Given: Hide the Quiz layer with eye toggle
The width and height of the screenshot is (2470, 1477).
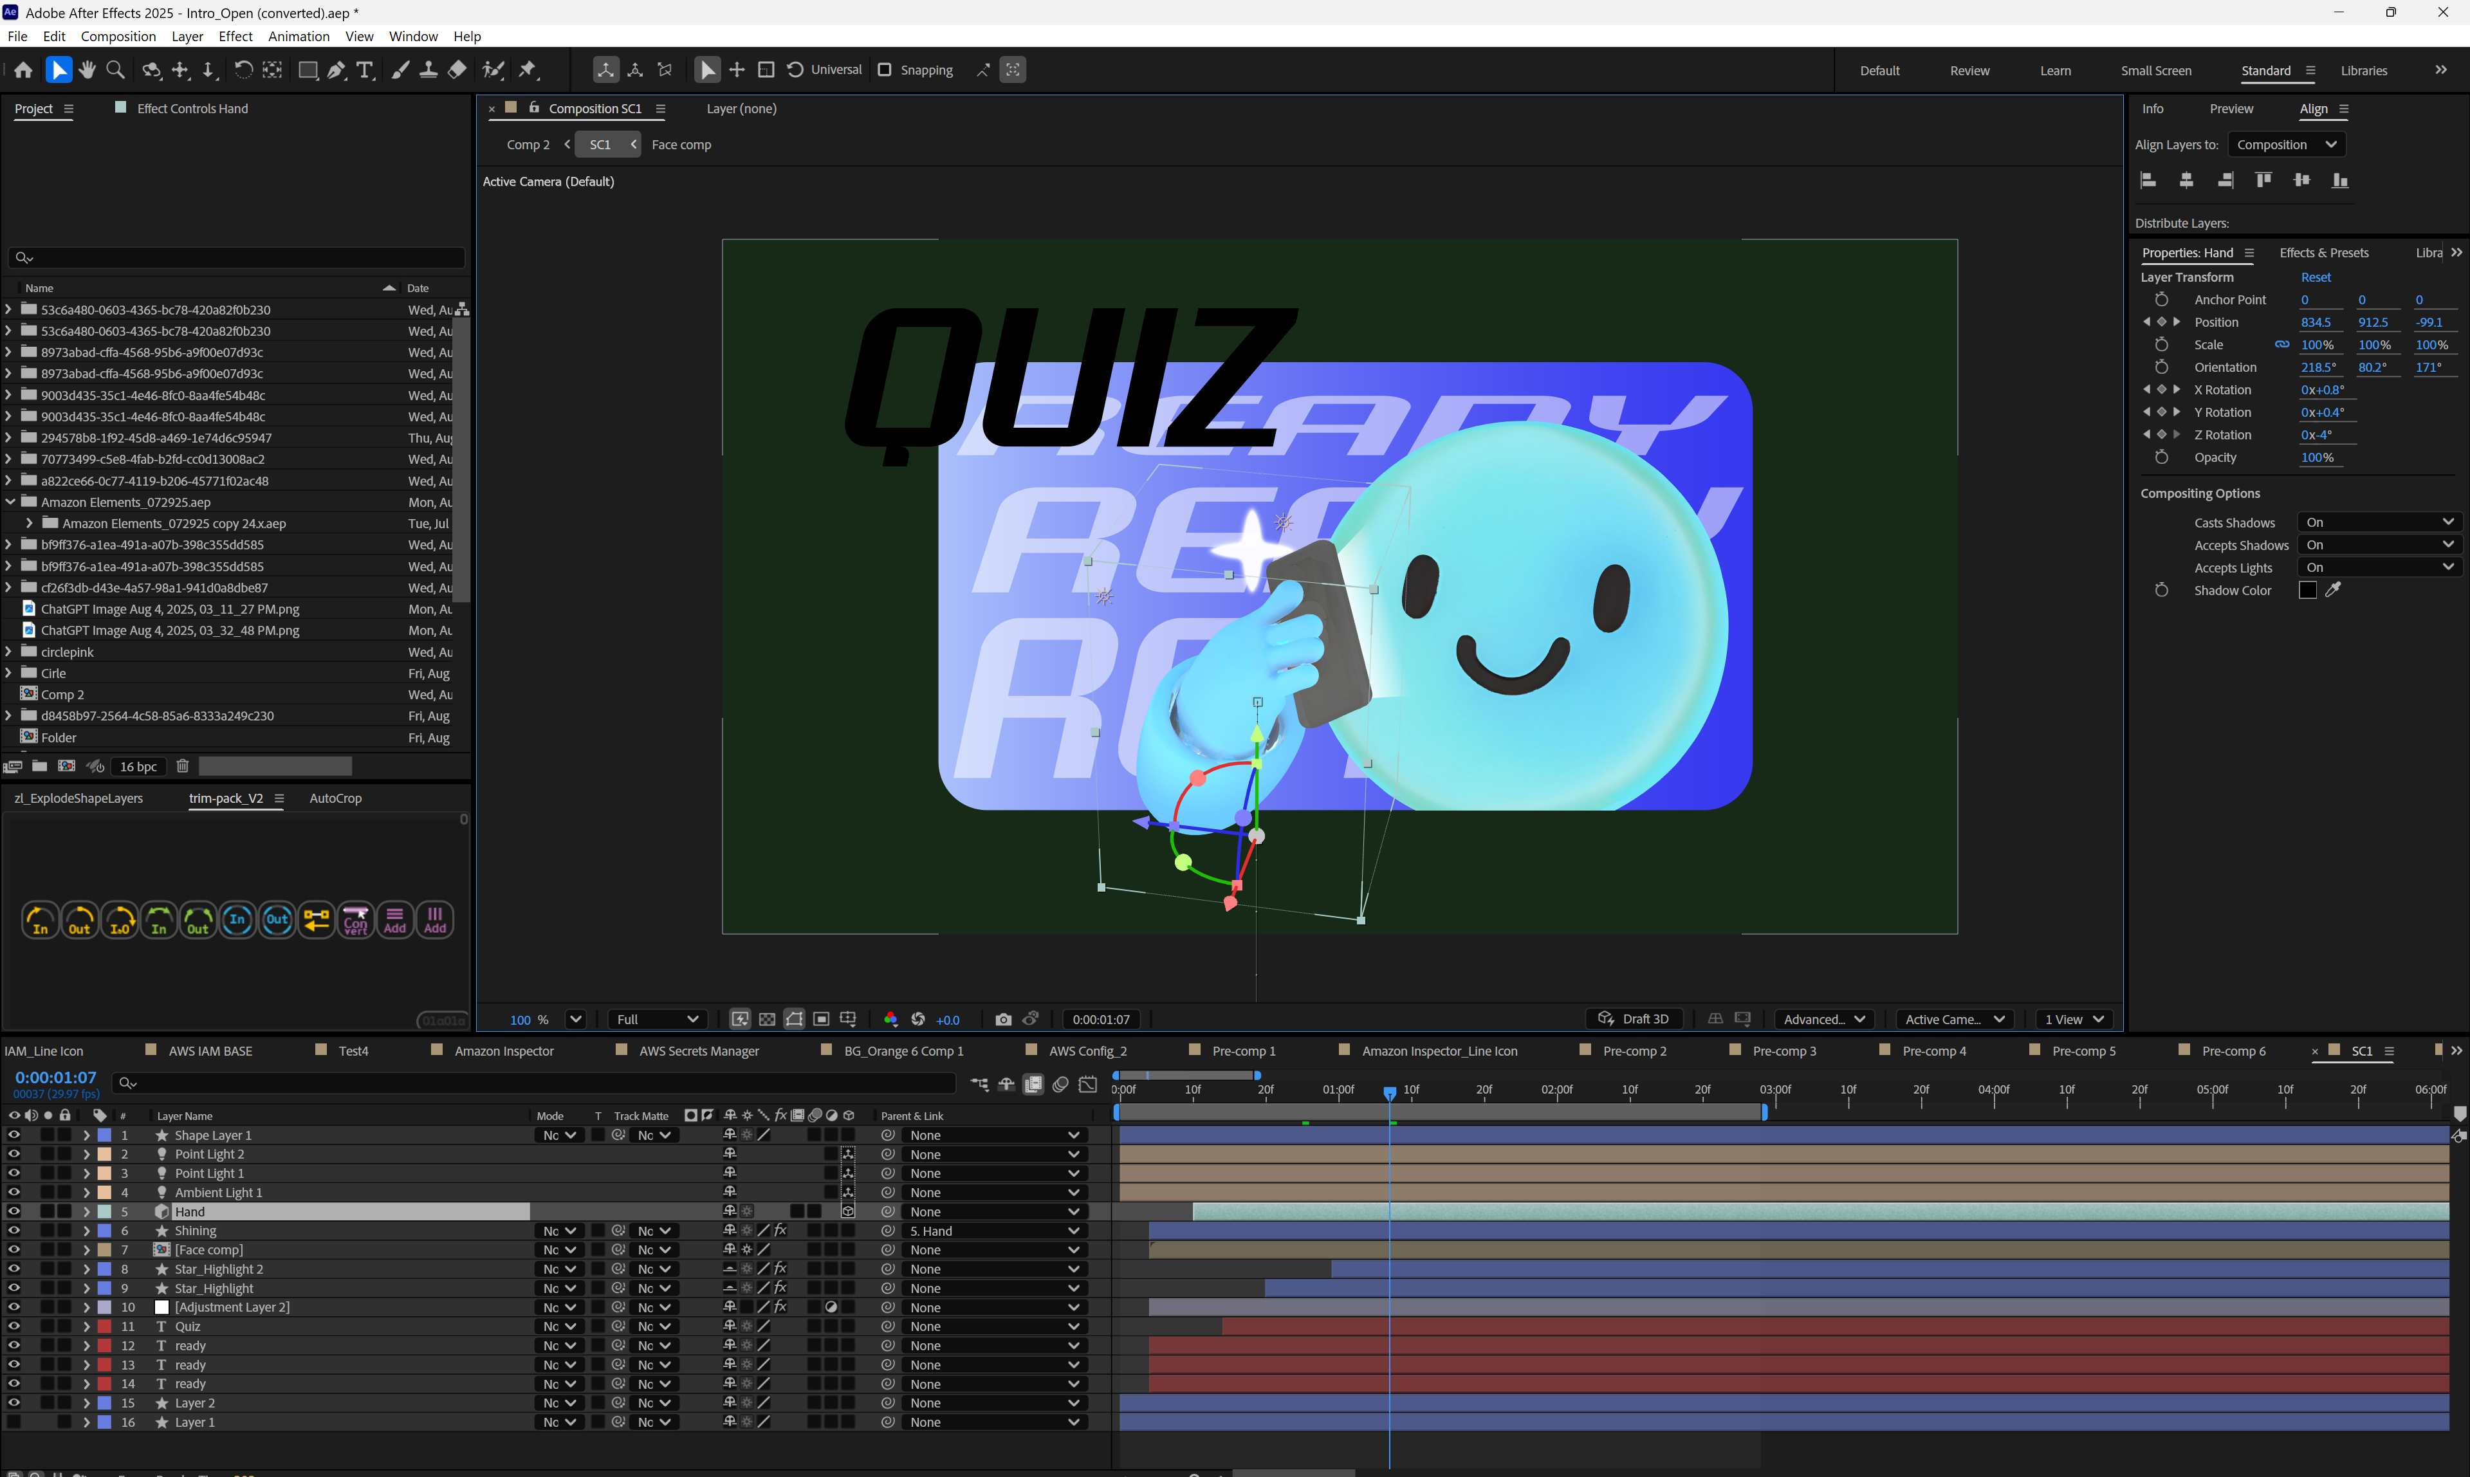Looking at the screenshot, I should [14, 1326].
